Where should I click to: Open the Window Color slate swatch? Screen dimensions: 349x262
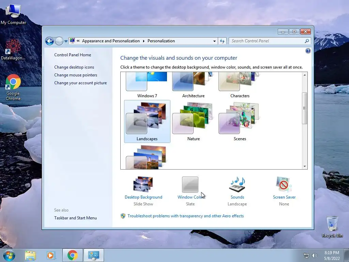click(190, 185)
